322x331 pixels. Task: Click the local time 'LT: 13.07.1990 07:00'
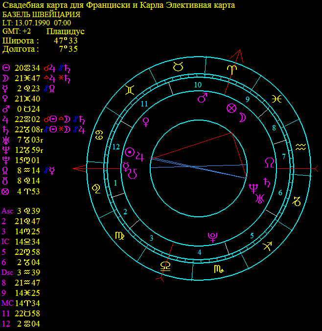point(37,23)
